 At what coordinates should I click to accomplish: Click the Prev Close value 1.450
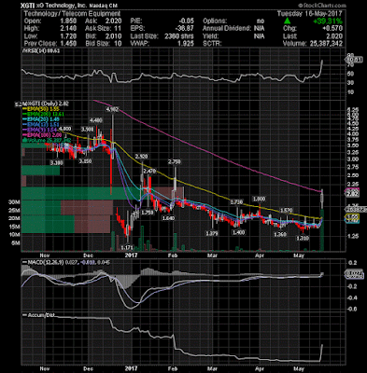tap(68, 44)
